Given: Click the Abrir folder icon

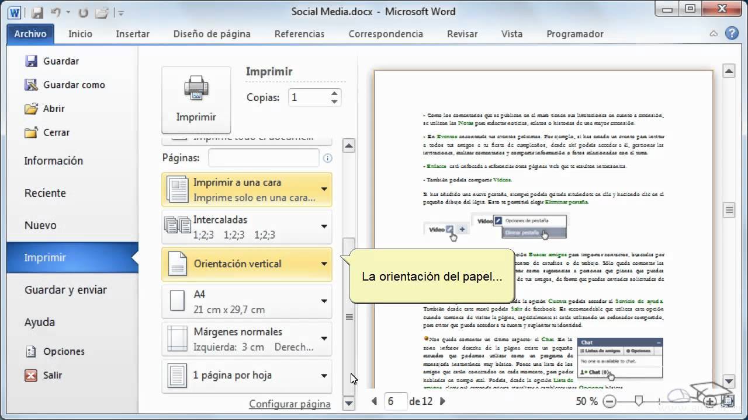Looking at the screenshot, I should coord(31,108).
